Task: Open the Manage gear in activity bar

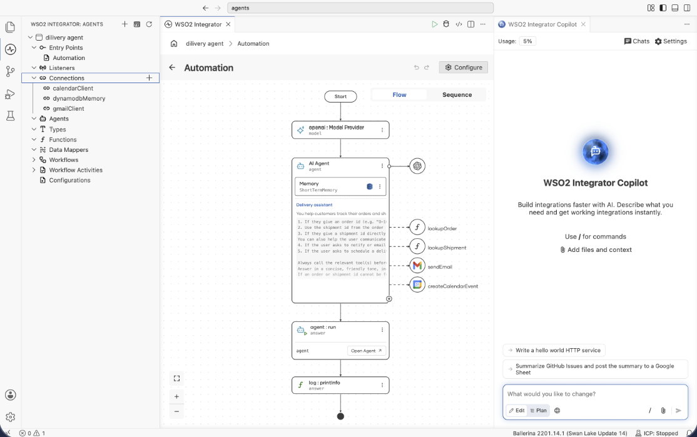Action: click(10, 417)
